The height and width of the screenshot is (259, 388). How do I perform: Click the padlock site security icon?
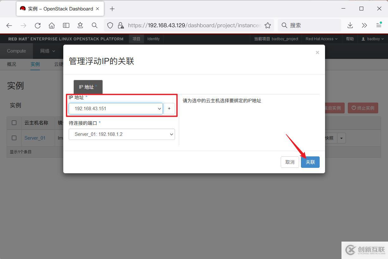[120, 25]
